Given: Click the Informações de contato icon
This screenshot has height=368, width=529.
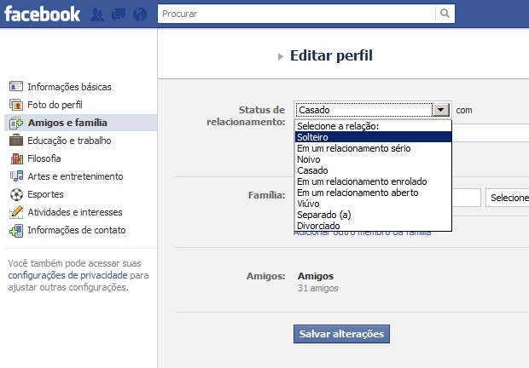Looking at the screenshot, I should pyautogui.click(x=16, y=230).
